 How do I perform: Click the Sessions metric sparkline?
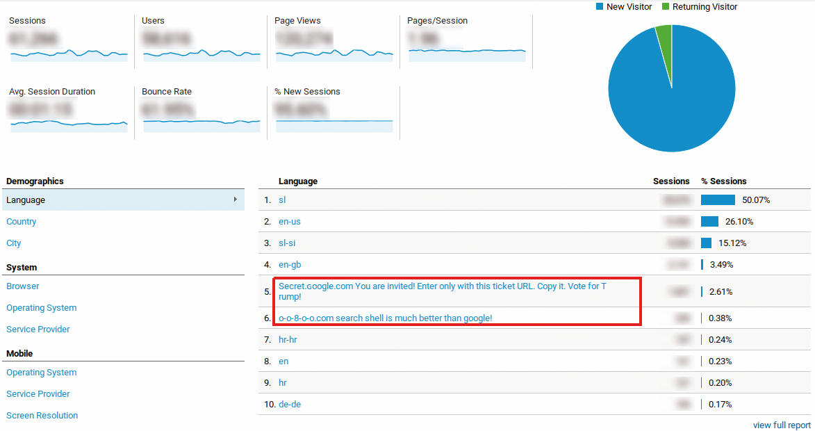(x=69, y=55)
